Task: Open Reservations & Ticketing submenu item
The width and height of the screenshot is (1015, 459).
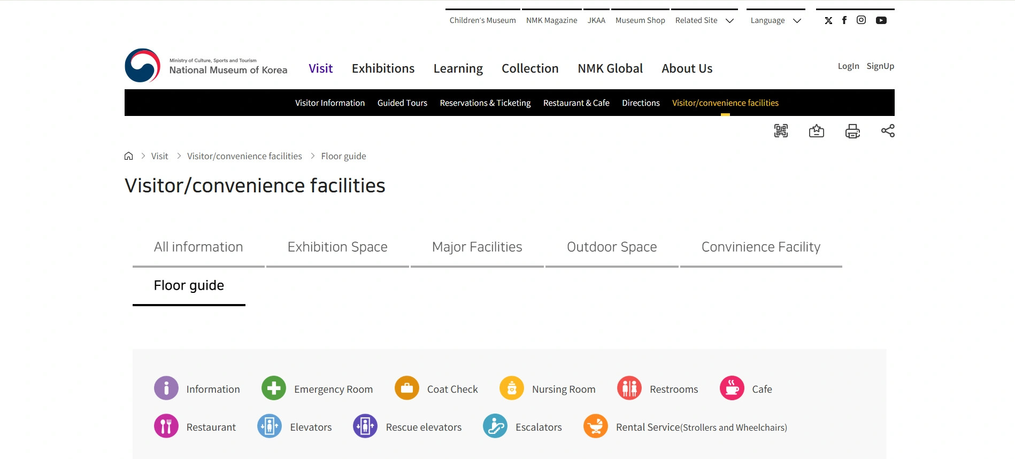Action: point(485,103)
